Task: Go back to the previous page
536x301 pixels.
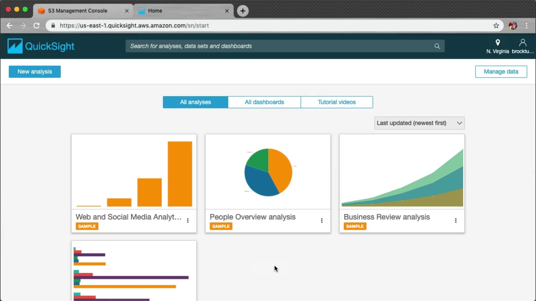Action: [10, 26]
